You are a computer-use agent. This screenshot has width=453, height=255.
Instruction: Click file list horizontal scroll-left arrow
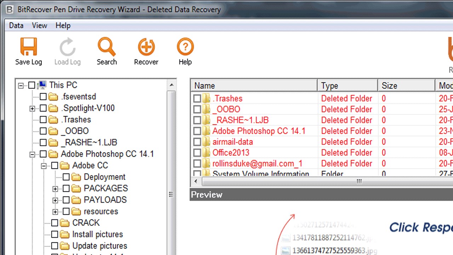click(x=196, y=182)
